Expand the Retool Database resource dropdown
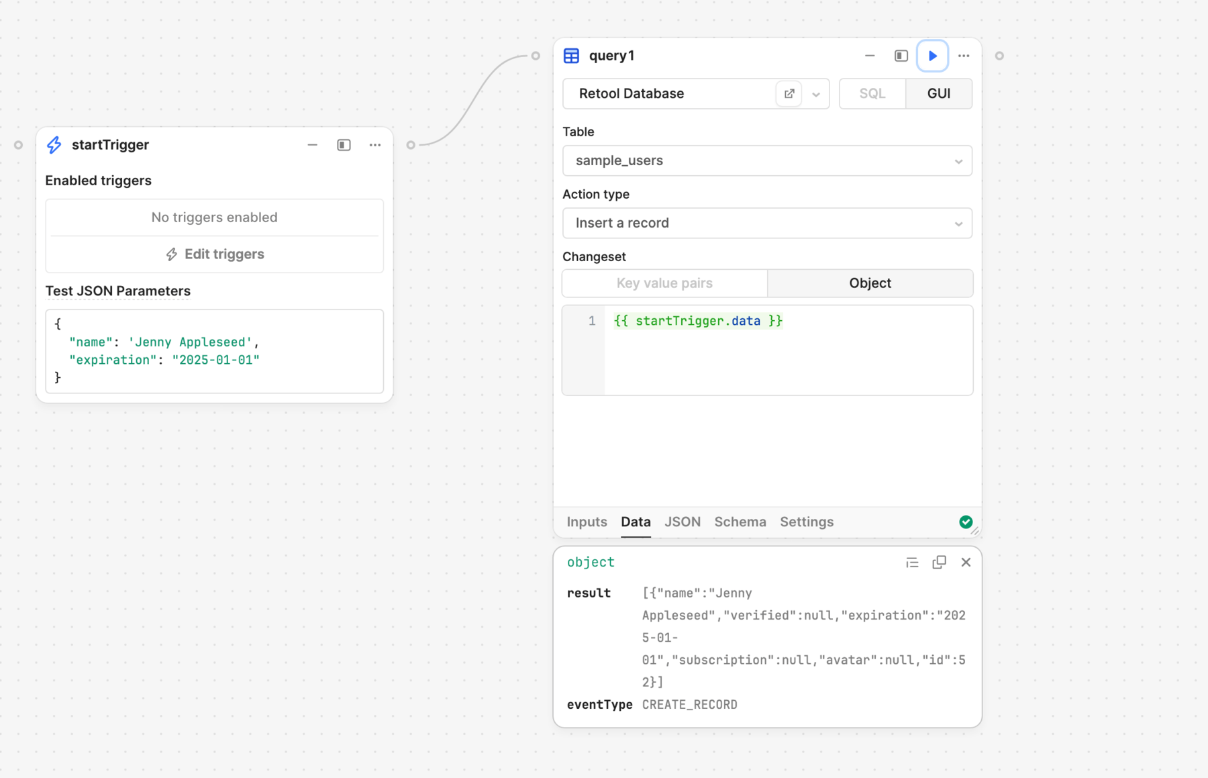 pyautogui.click(x=816, y=94)
